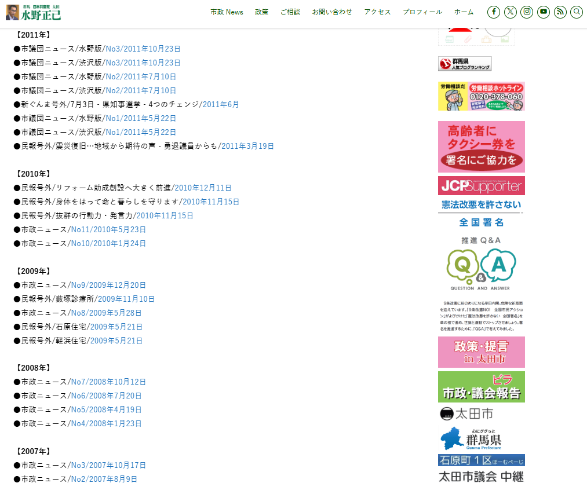Click the RSS feed icon

pos(560,12)
